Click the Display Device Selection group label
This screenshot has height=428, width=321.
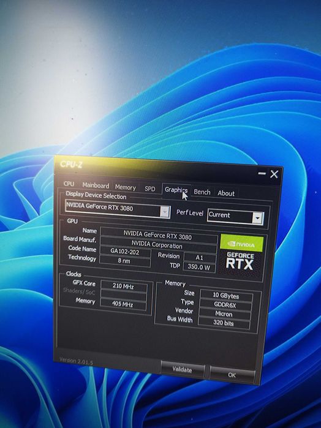point(96,195)
